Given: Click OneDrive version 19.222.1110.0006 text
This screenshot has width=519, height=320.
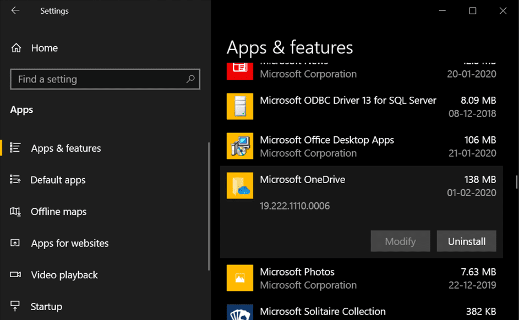Looking at the screenshot, I should click(294, 206).
